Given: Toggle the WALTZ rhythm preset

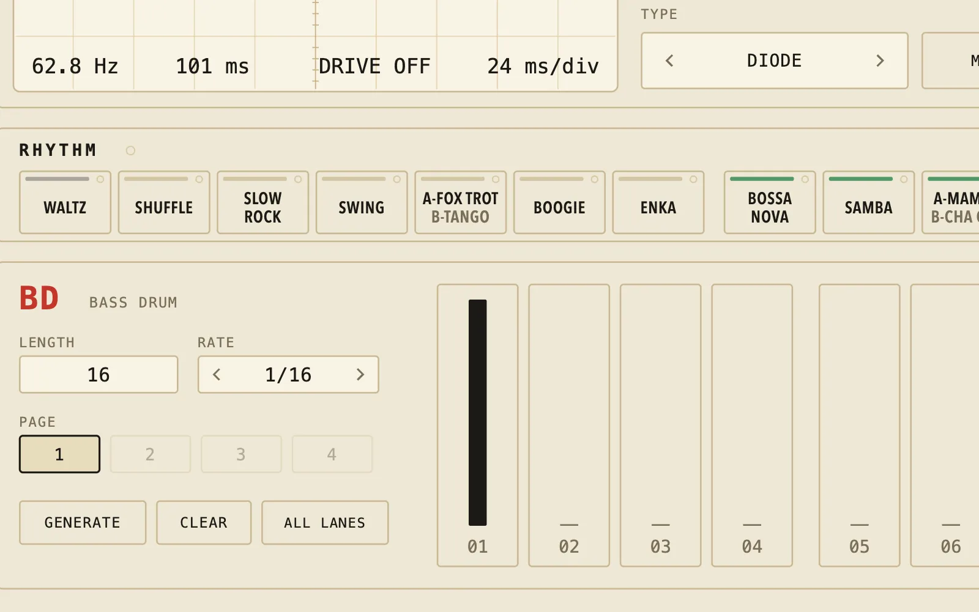Looking at the screenshot, I should (65, 202).
